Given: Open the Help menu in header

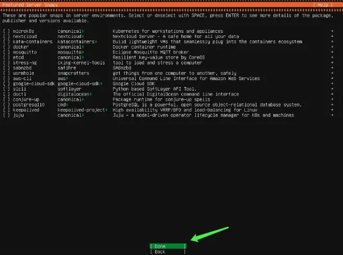Looking at the screenshot, I should (x=323, y=5).
